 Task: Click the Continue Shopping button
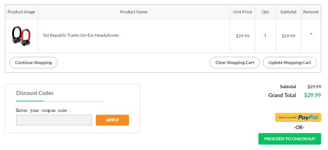point(34,63)
